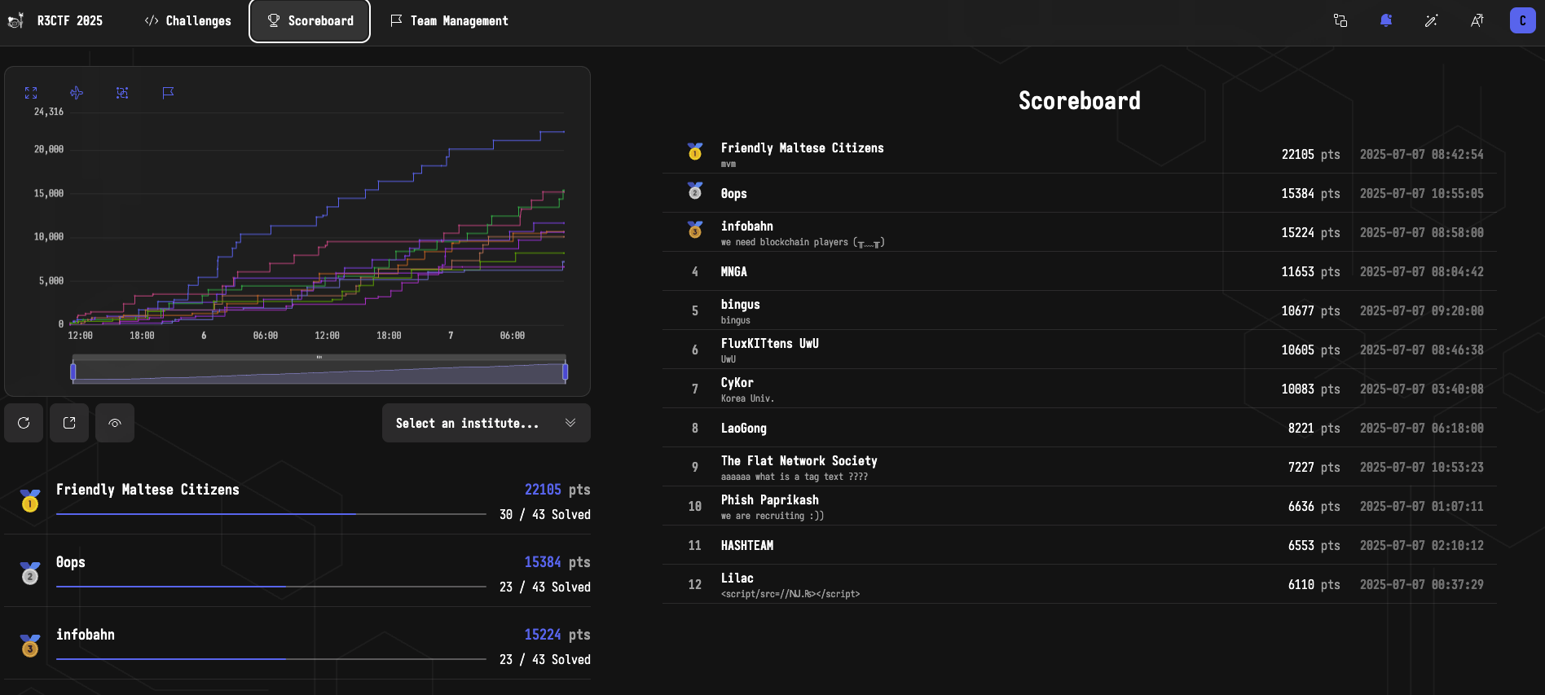
Task: Open the Team Management tab
Action: [x=449, y=21]
